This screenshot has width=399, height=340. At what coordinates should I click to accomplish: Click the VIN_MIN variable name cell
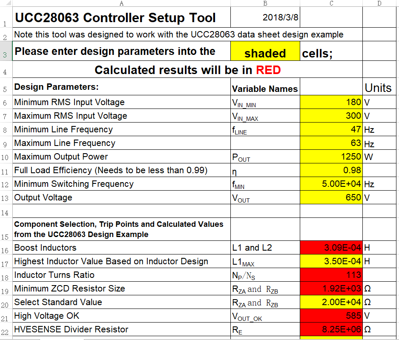point(265,102)
